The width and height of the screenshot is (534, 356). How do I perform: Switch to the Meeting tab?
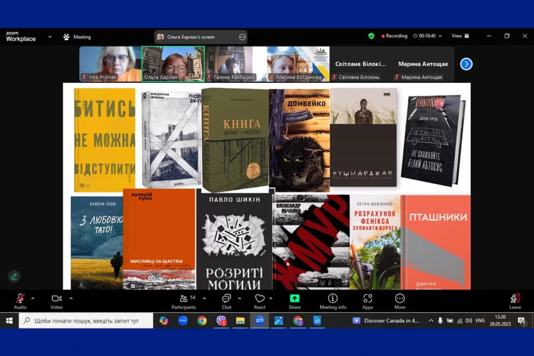coord(77,37)
